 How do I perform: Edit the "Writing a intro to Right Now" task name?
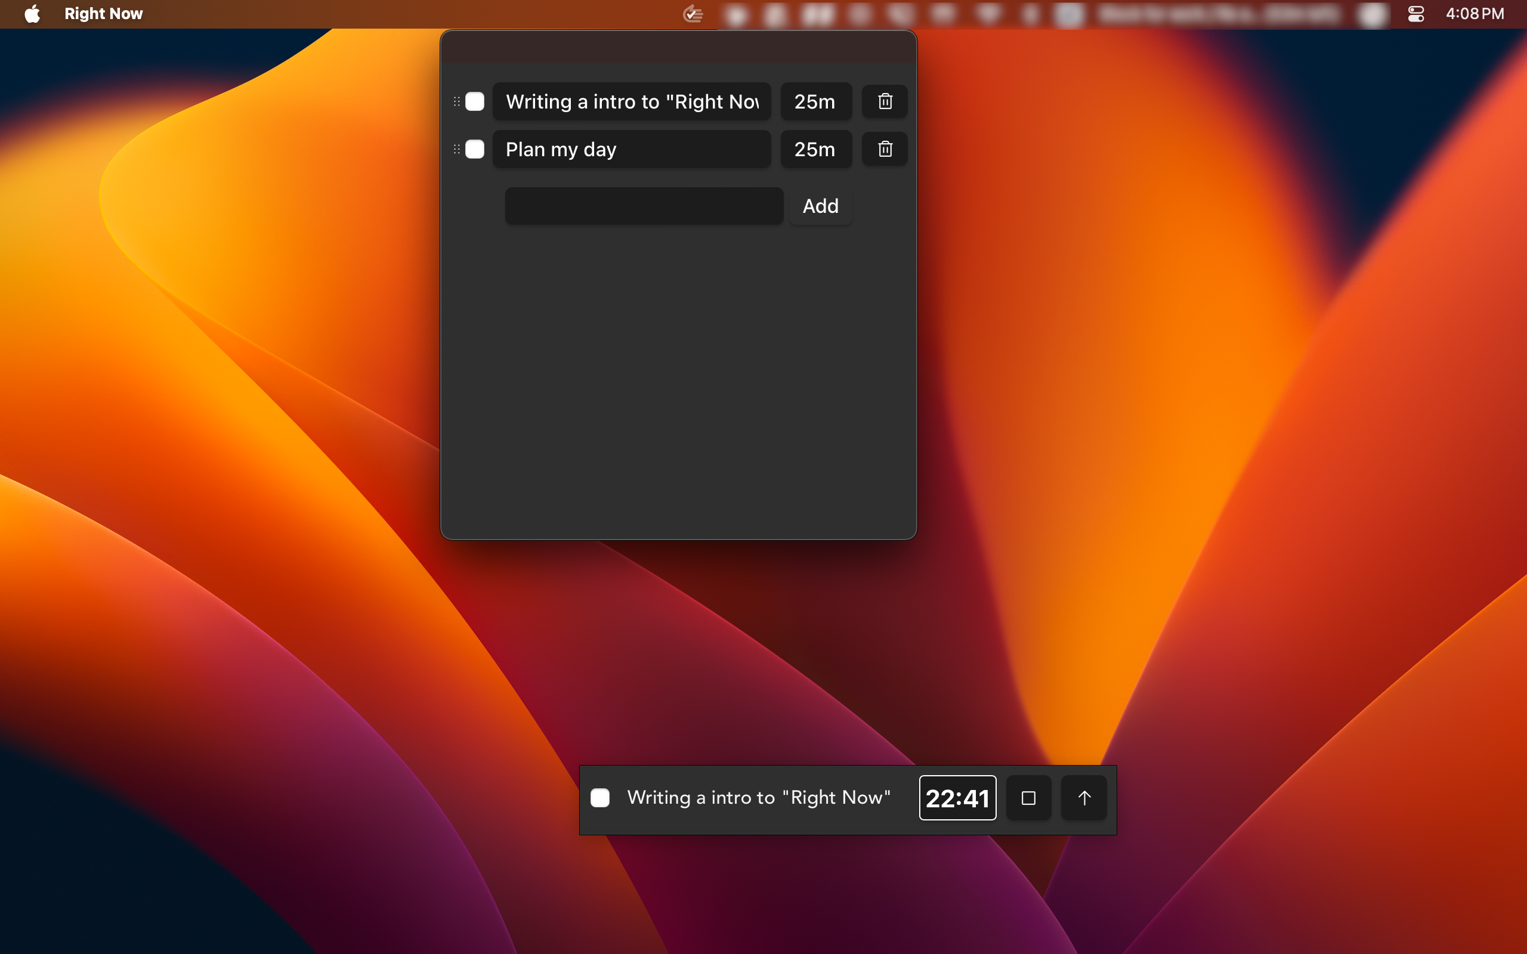pos(632,101)
